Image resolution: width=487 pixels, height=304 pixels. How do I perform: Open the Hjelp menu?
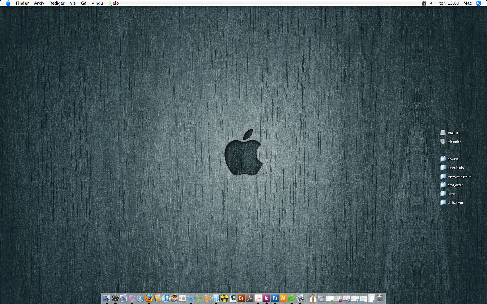point(114,3)
